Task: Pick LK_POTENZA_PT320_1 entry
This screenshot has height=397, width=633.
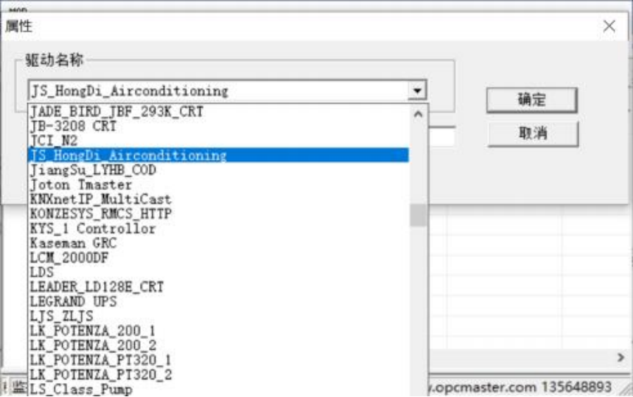Action: click(x=218, y=360)
